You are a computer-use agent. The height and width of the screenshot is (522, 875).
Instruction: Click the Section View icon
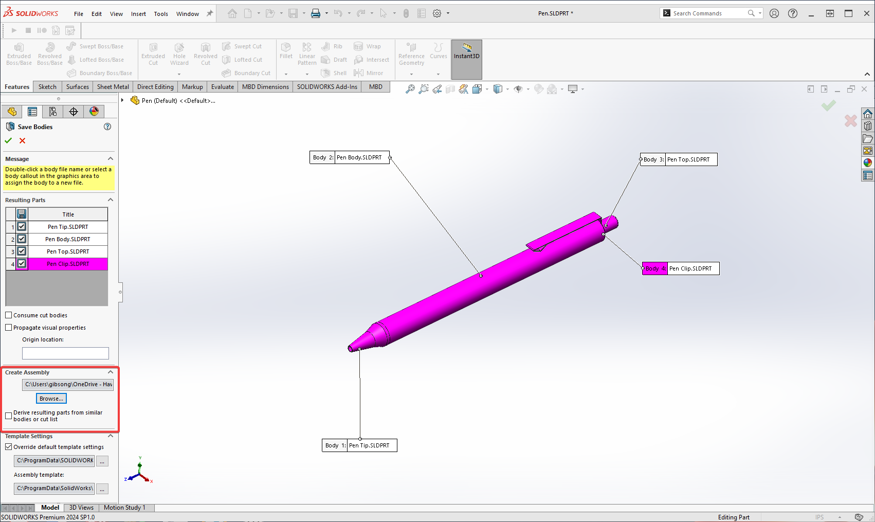point(450,89)
